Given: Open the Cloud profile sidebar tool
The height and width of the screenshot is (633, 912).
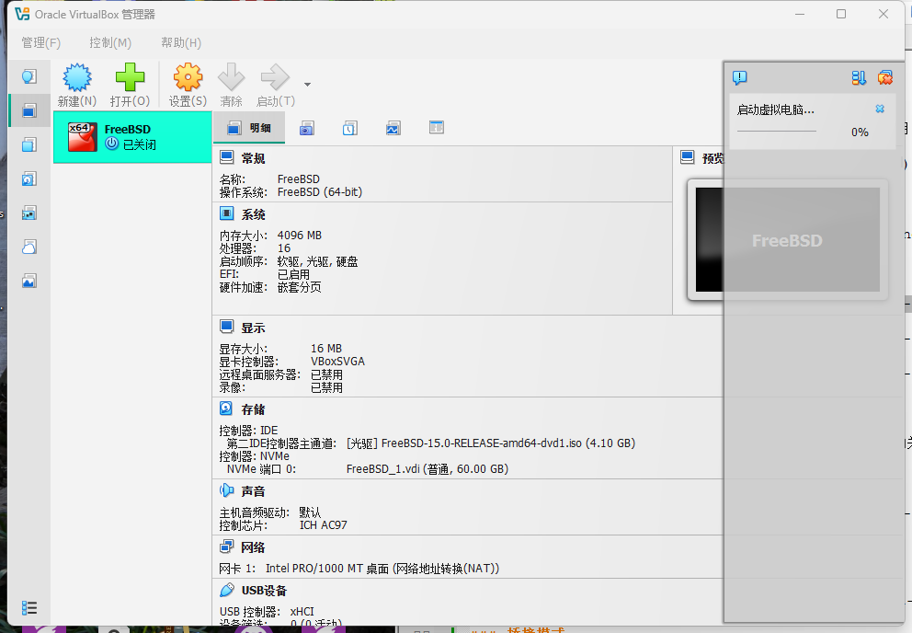Looking at the screenshot, I should (x=29, y=247).
